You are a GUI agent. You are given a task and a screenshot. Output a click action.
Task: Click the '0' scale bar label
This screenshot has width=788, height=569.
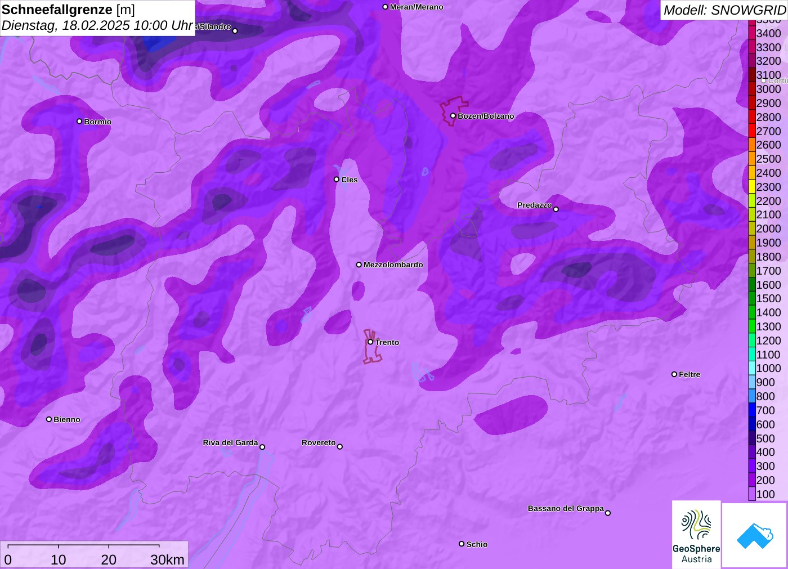pyautogui.click(x=8, y=560)
